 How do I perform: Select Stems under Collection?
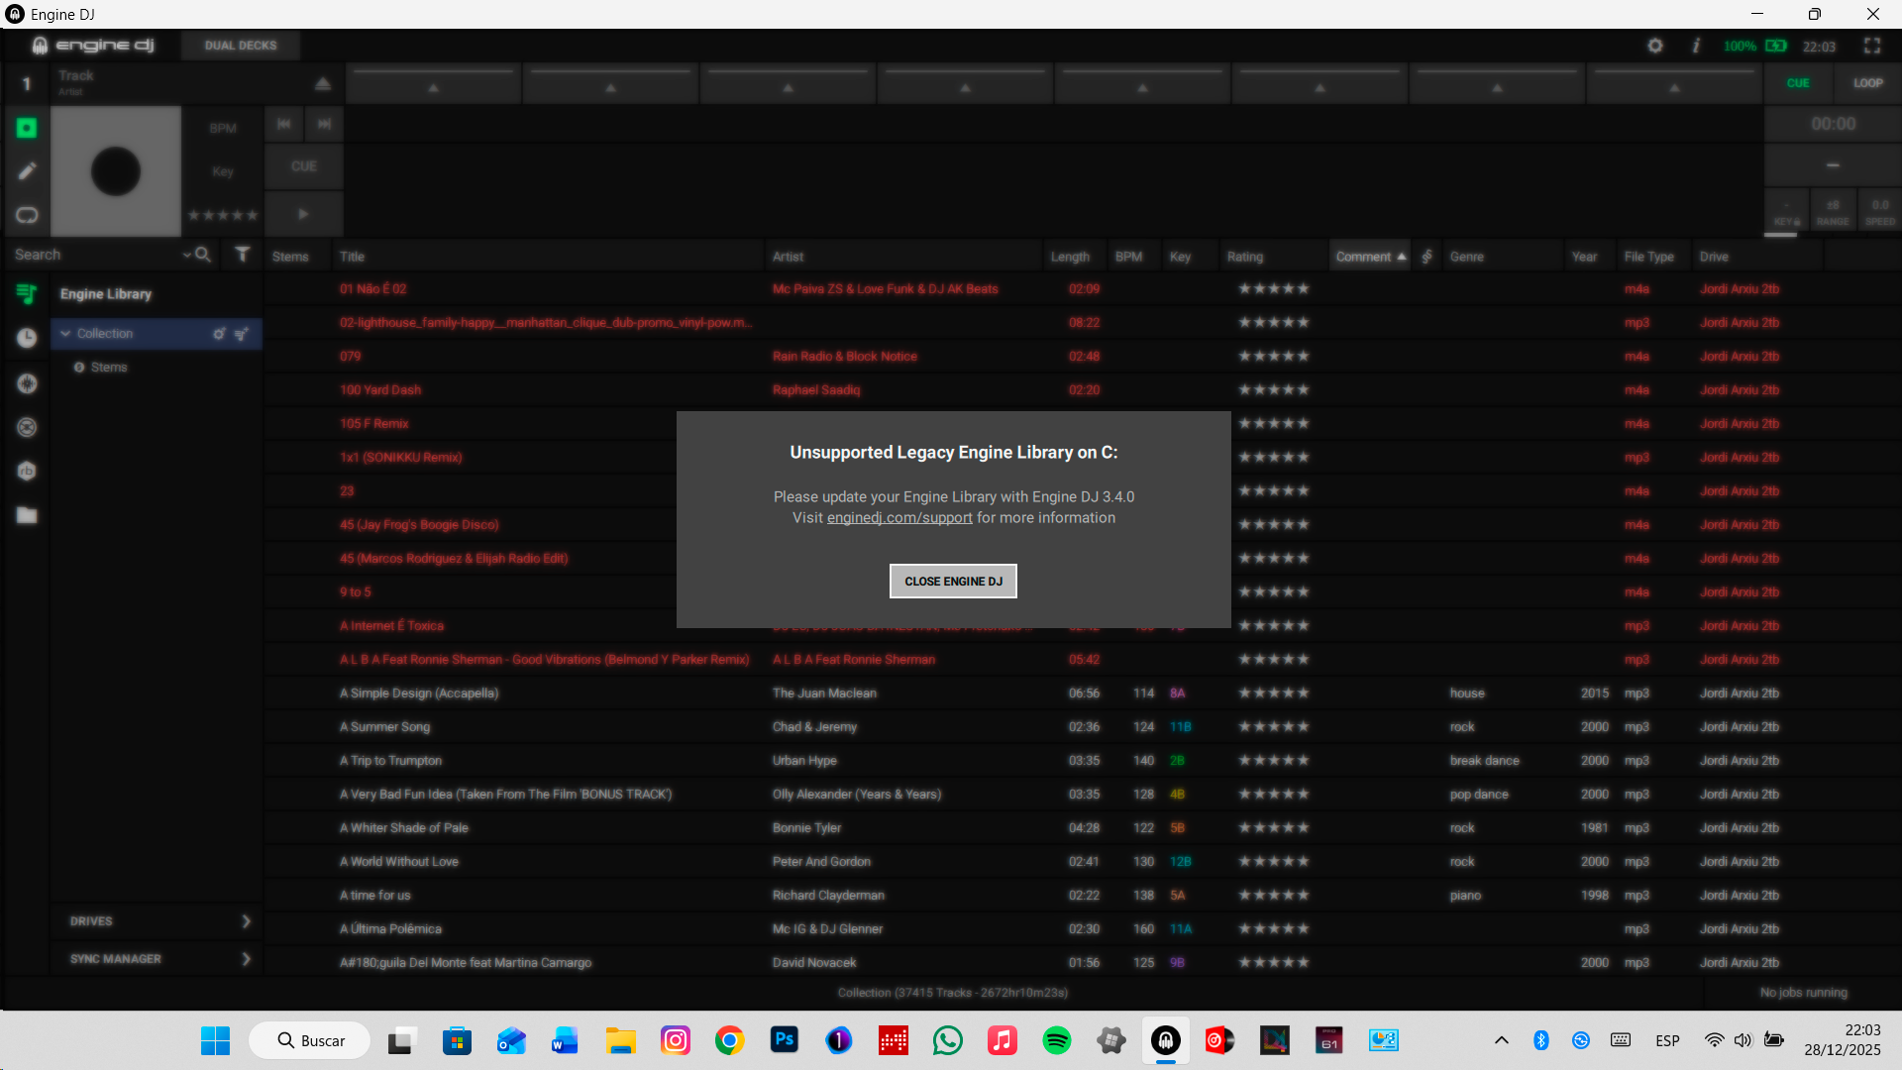coord(109,368)
